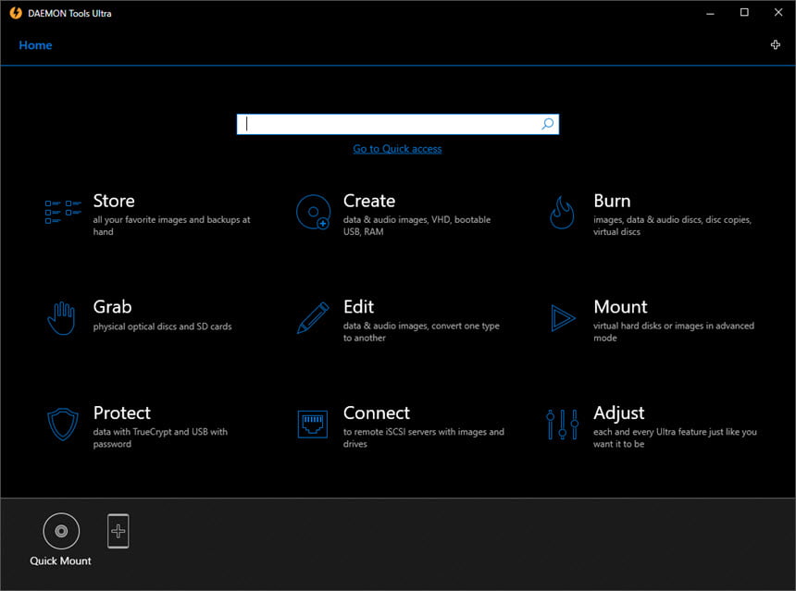Viewport: 796px width, 591px height.
Task: Focus the search input field
Action: (x=397, y=124)
